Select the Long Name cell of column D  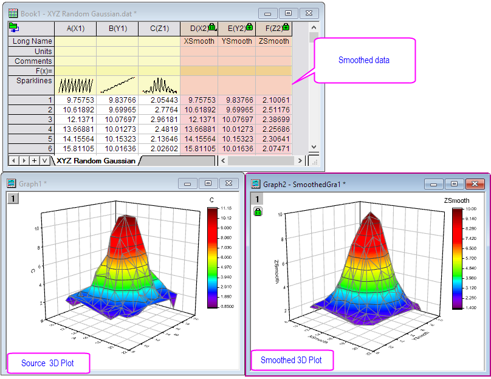[x=199, y=41]
